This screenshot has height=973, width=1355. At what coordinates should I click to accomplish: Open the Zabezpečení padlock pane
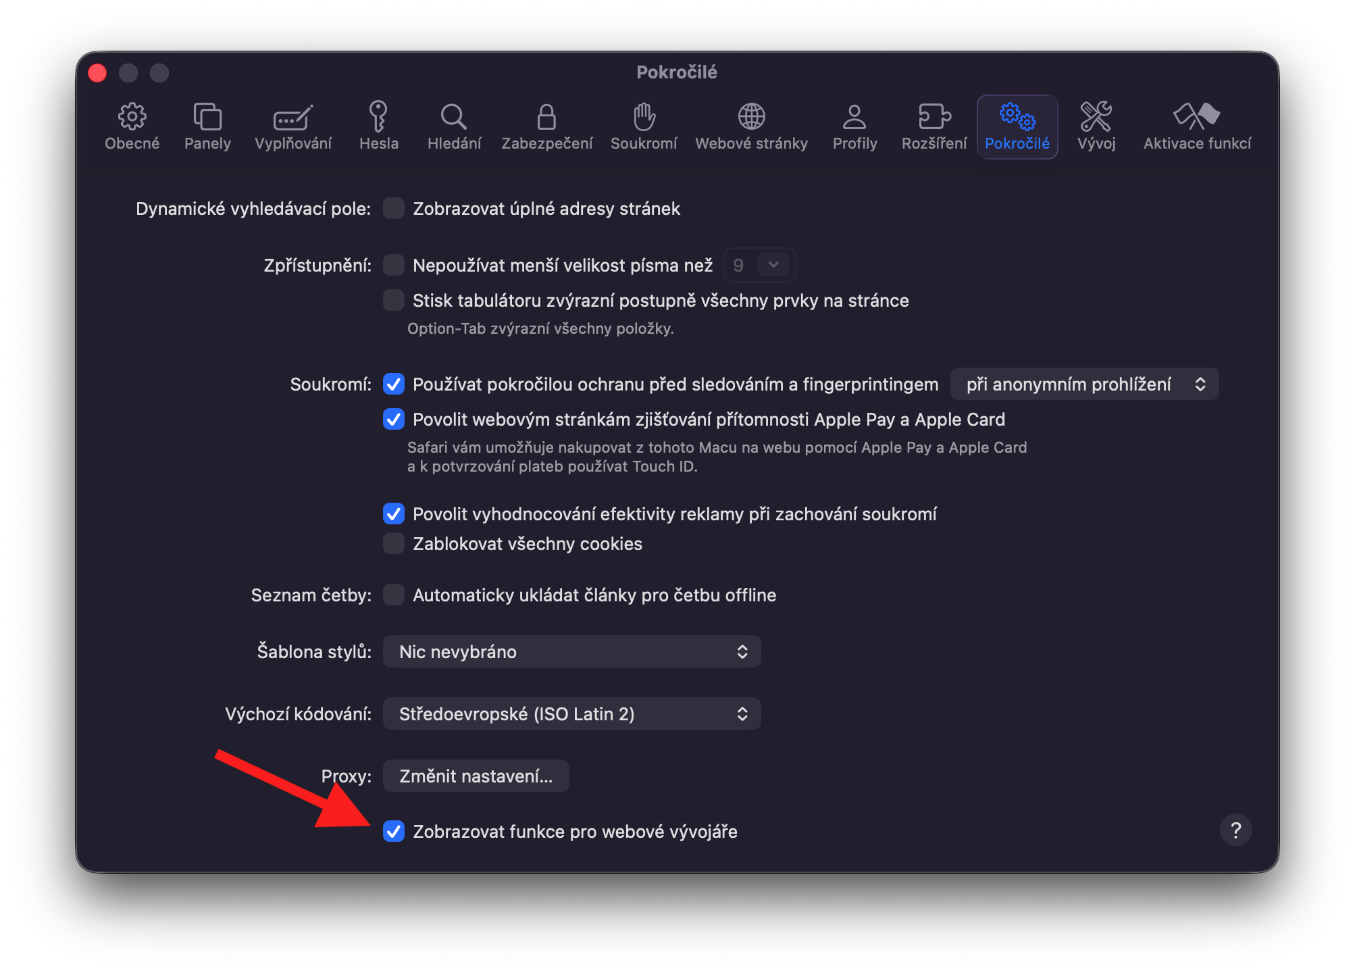(x=546, y=126)
